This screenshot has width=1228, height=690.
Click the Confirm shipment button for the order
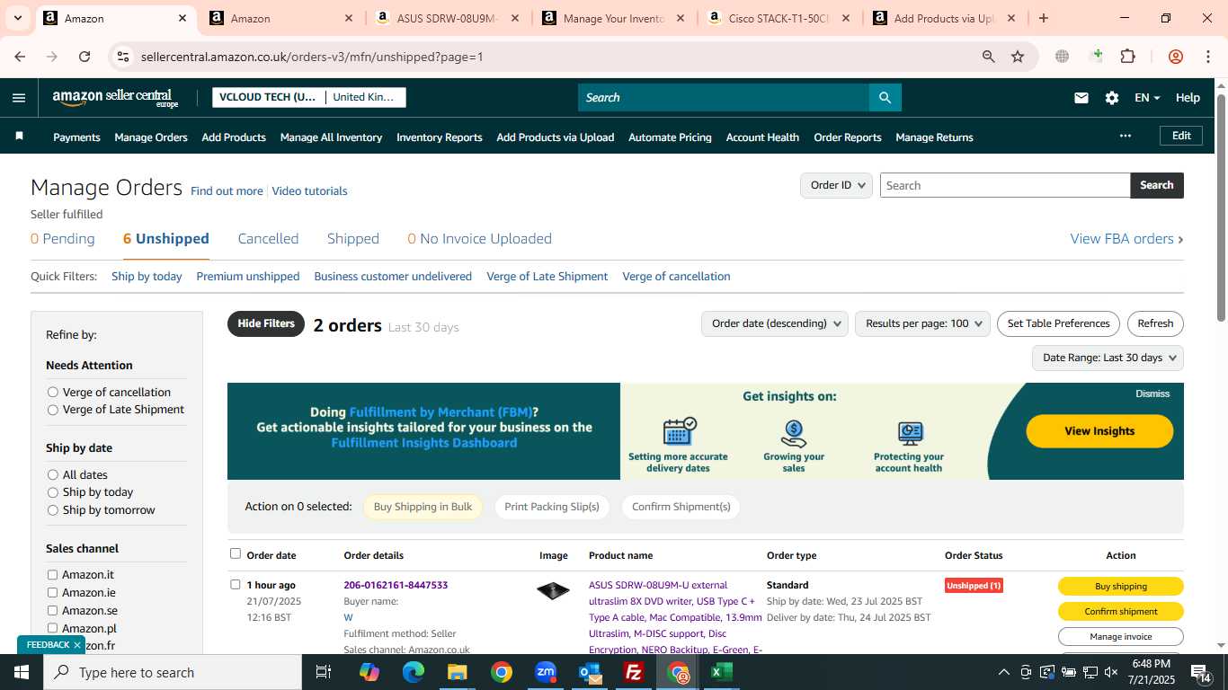point(1120,612)
